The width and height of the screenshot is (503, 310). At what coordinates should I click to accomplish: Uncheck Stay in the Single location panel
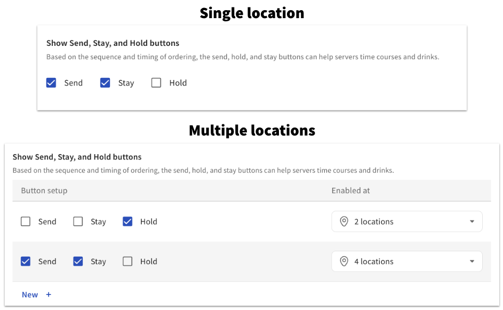click(x=105, y=83)
